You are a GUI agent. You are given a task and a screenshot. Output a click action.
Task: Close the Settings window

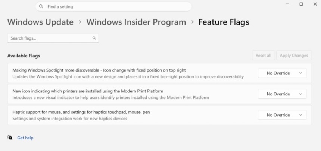tap(315, 4)
